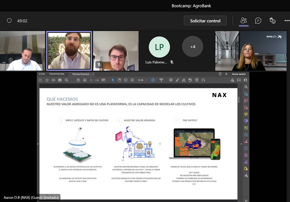Open the meeting chat panel
This screenshot has width=290, height=202.
258,21
